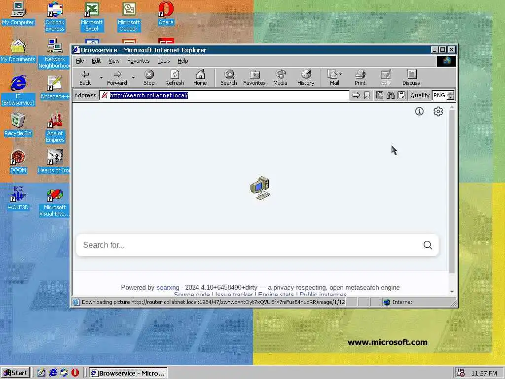Select the My Documents desktop icon

point(18,51)
